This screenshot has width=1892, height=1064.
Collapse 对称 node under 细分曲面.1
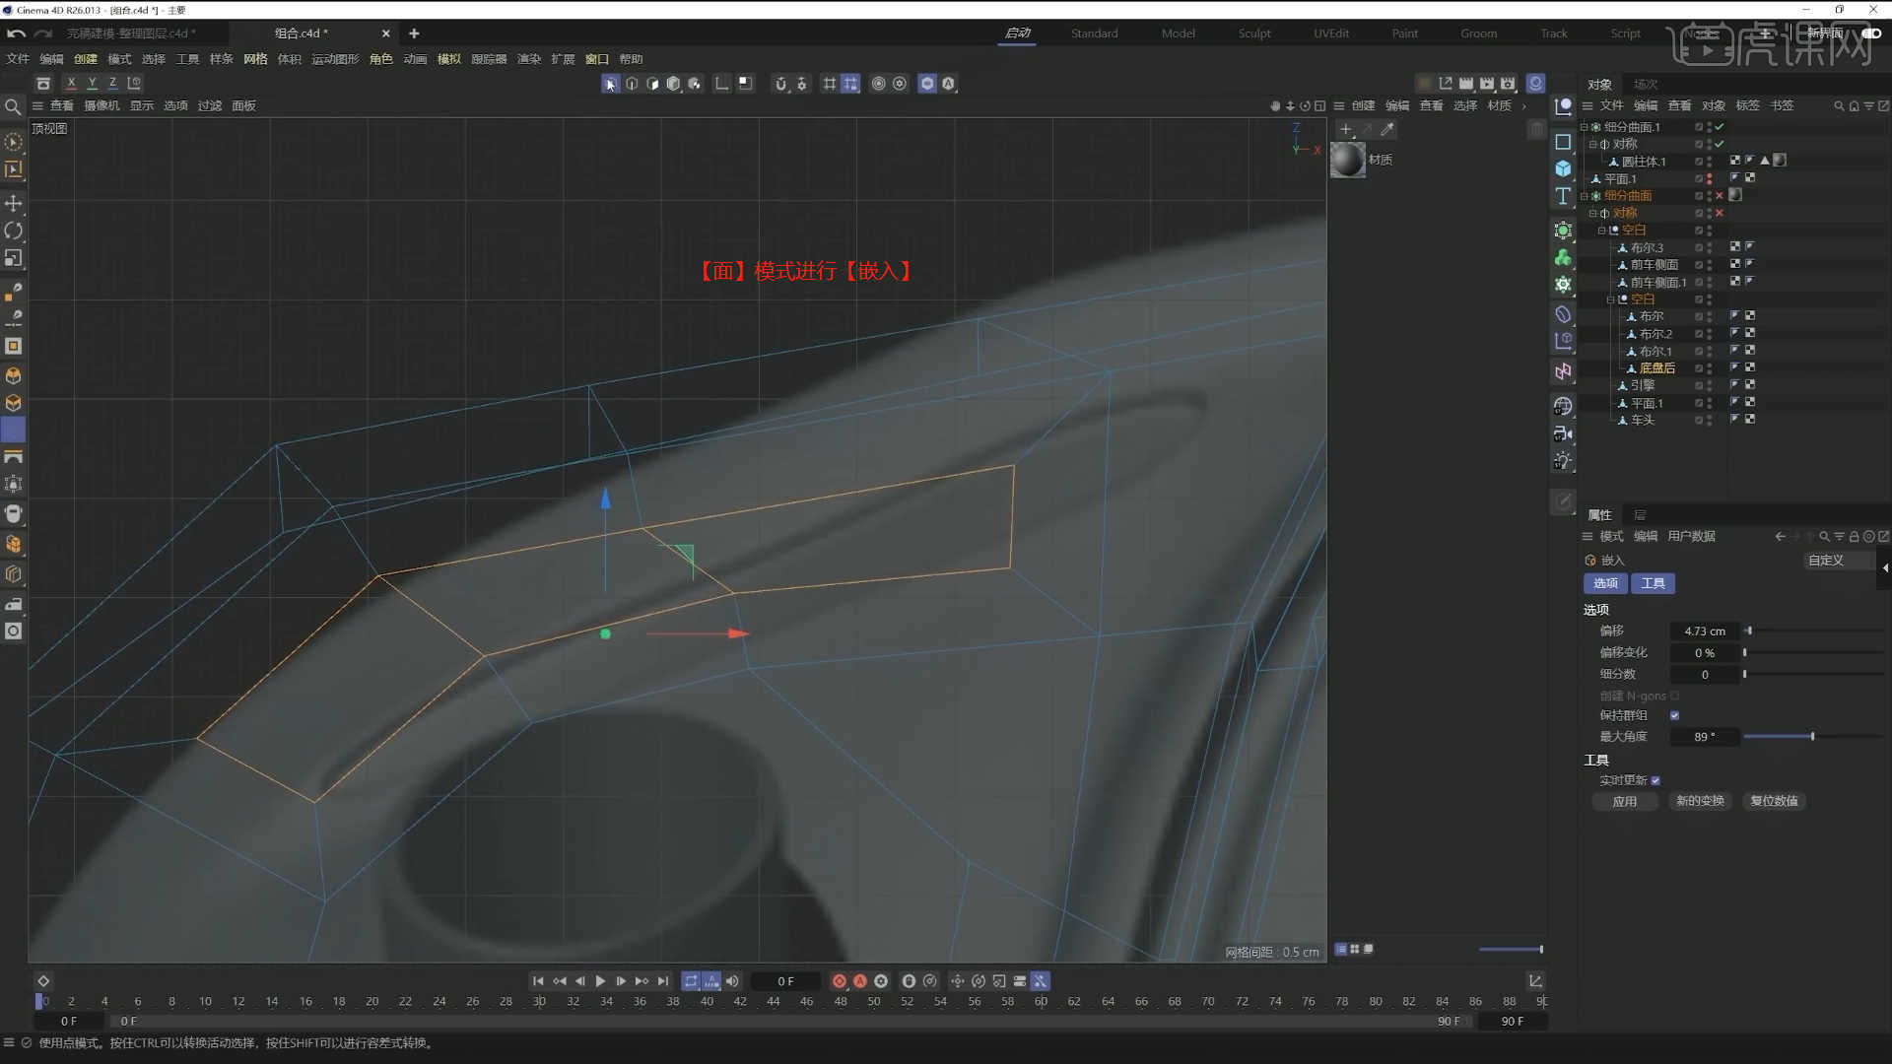(1593, 144)
